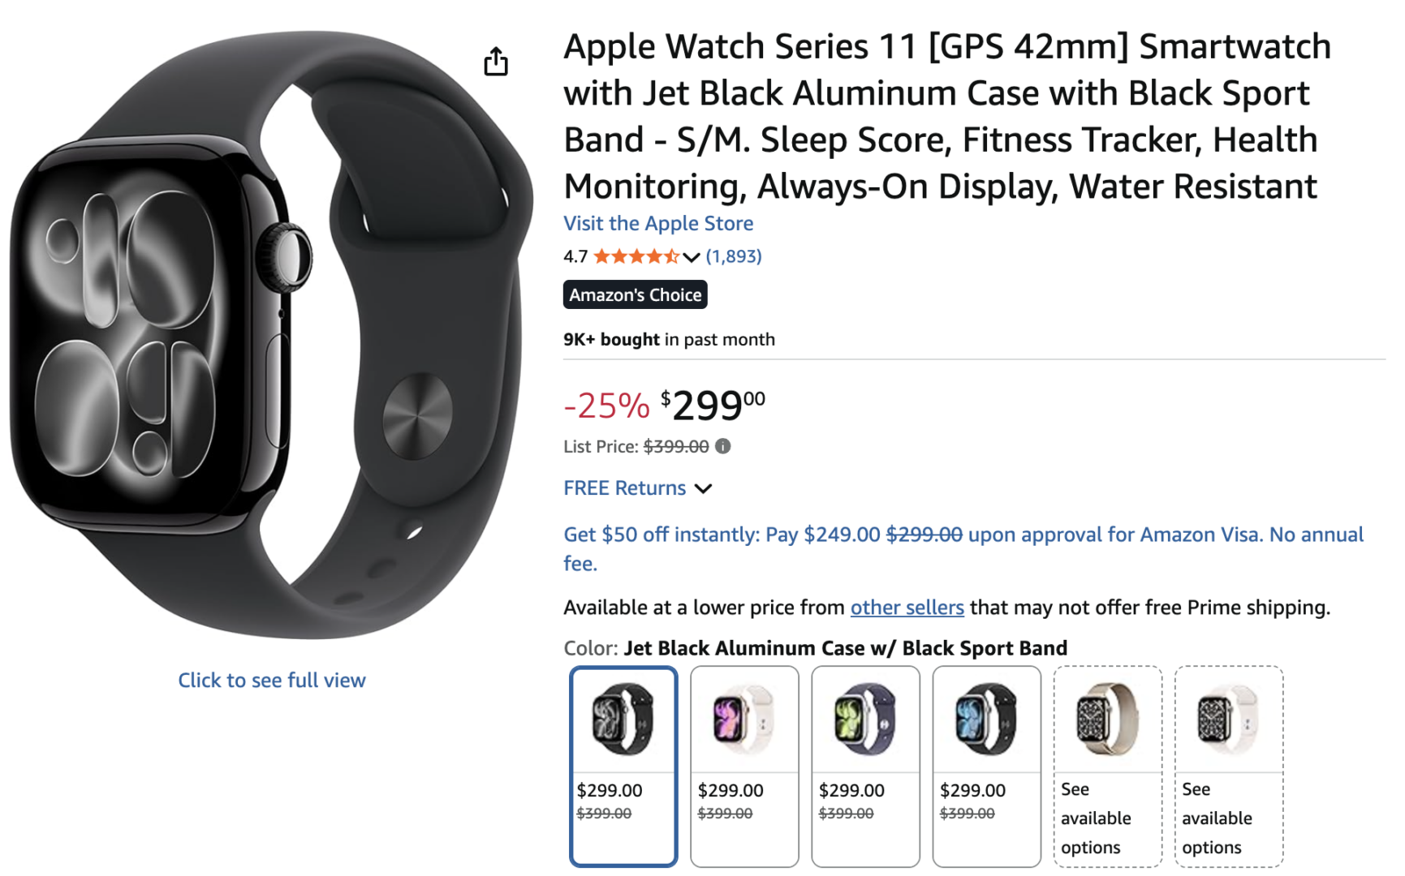Click the Amazon's Choice badge
Image resolution: width=1405 pixels, height=876 pixels.
pyautogui.click(x=635, y=294)
